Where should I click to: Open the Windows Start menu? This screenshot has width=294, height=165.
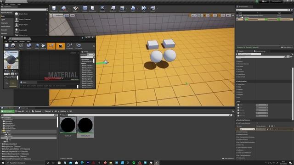click(3, 163)
